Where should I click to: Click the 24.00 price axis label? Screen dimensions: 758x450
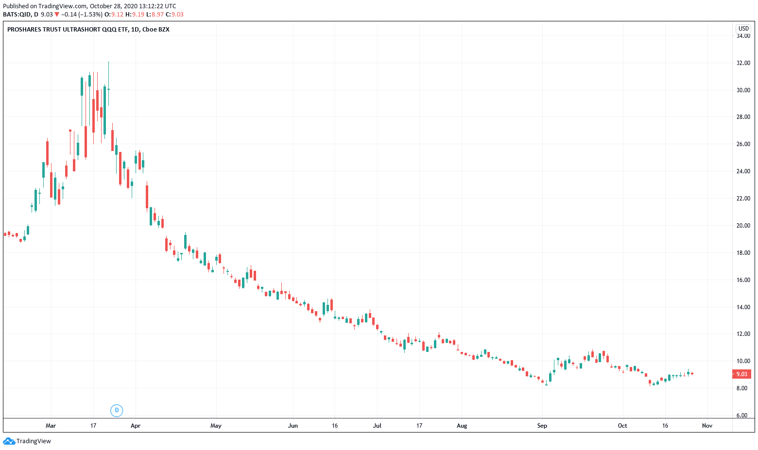coord(743,171)
